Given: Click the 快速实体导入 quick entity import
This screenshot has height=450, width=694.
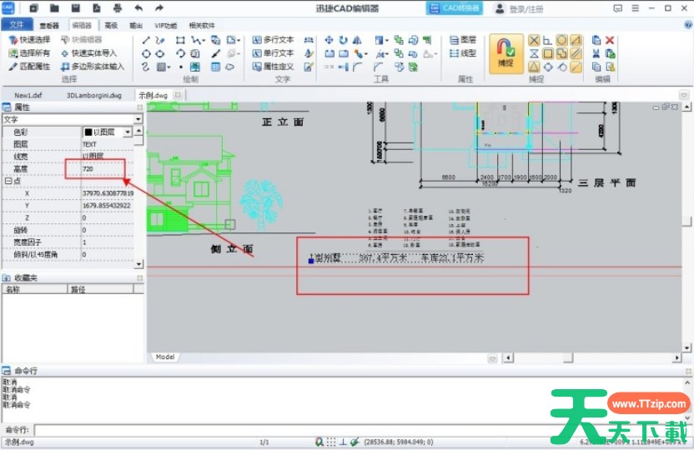Looking at the screenshot, I should (93, 52).
